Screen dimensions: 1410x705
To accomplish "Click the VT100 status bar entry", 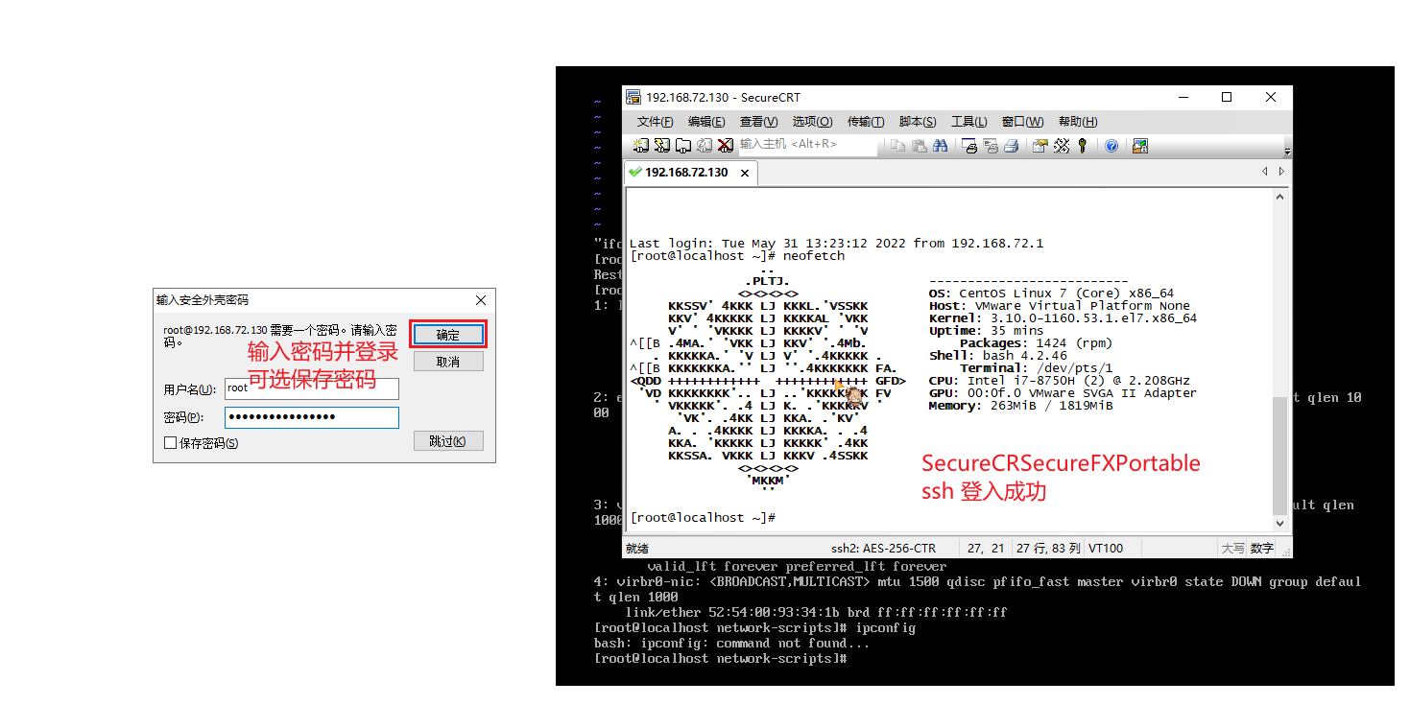I will pyautogui.click(x=1106, y=549).
